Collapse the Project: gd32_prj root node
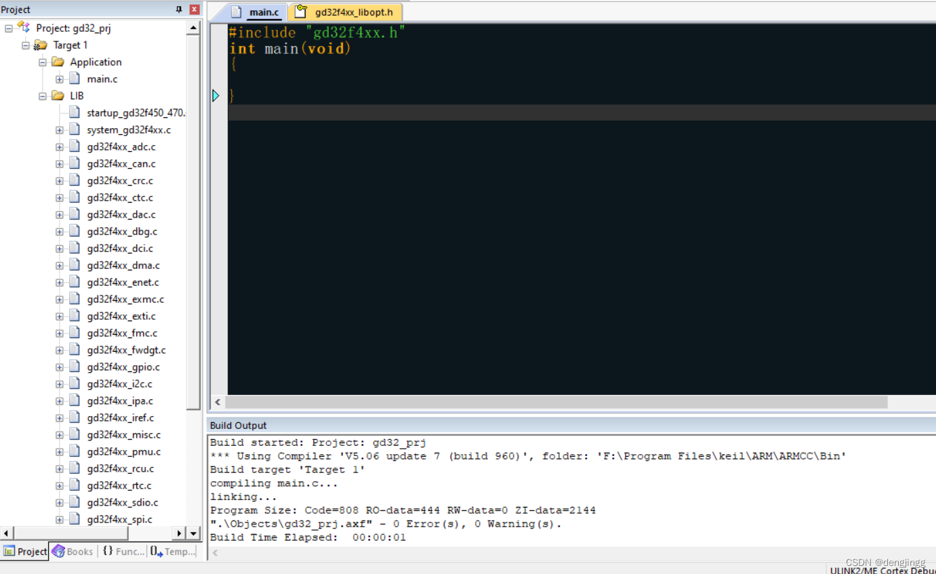936x574 pixels. (9, 28)
